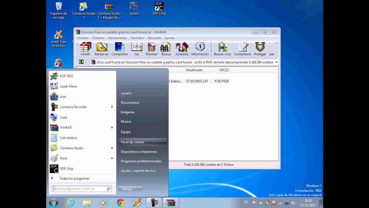Select the CRC value FC6CF529

click(221, 81)
